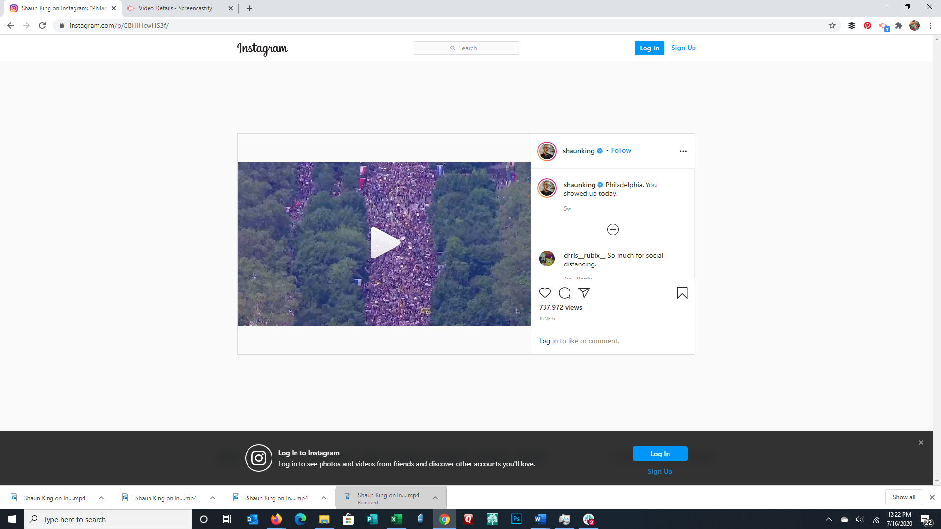Click the bookmark save icon
The width and height of the screenshot is (941, 529).
point(682,293)
